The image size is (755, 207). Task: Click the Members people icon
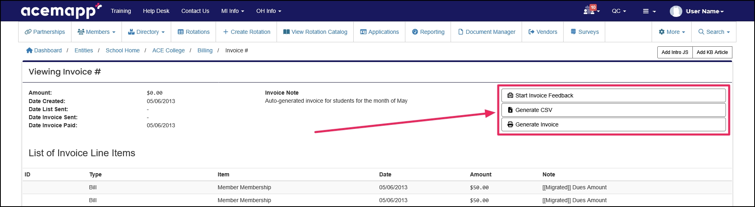pos(81,32)
